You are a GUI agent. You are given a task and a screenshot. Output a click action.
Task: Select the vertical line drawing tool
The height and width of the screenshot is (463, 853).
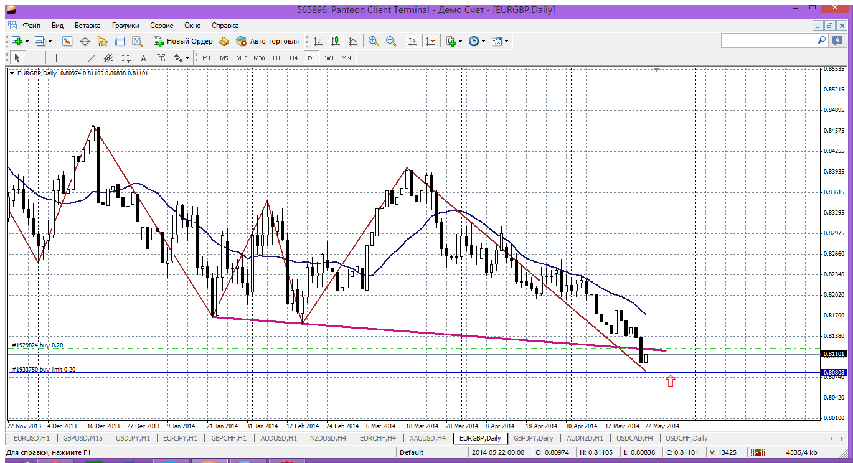tap(56, 58)
